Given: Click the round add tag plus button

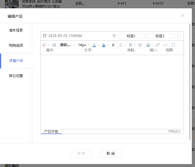Looking at the screenshot, I should pyautogui.click(x=178, y=36).
